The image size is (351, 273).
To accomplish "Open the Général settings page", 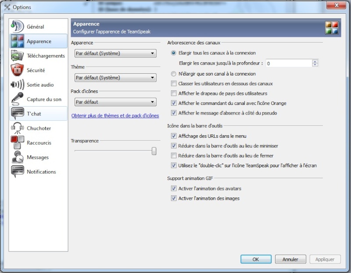I will [38, 27].
